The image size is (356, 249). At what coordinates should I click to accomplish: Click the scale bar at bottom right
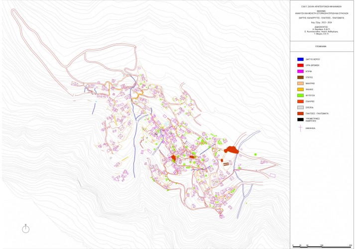tap(322, 246)
